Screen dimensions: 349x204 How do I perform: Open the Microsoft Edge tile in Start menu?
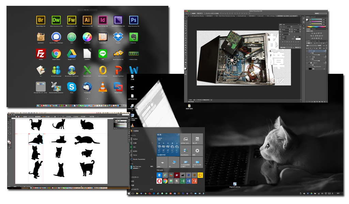click(x=159, y=175)
